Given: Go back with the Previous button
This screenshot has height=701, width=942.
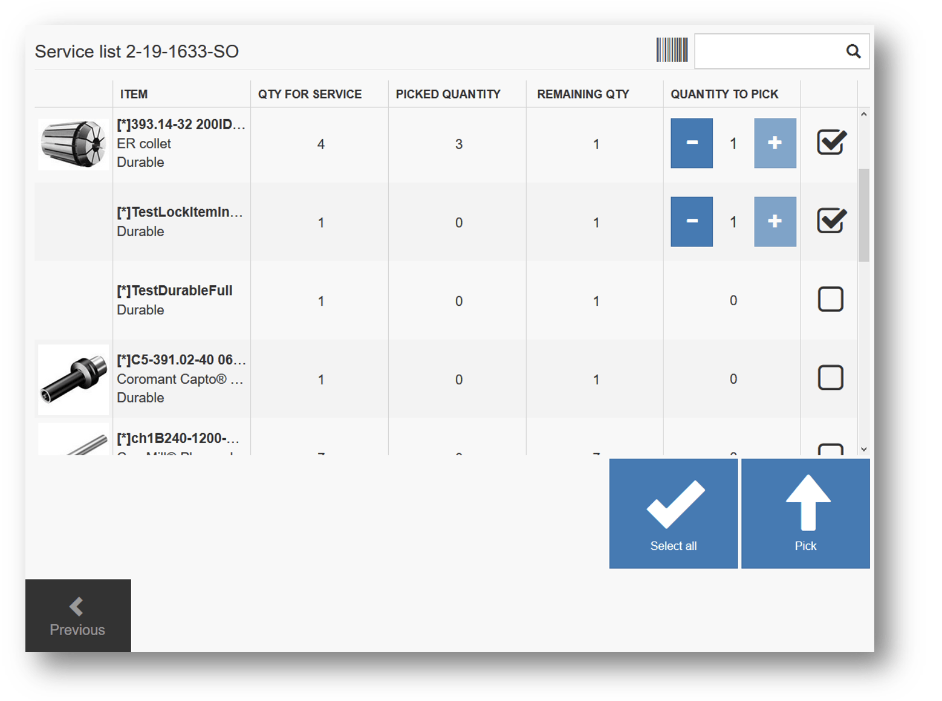Looking at the screenshot, I should click(78, 615).
